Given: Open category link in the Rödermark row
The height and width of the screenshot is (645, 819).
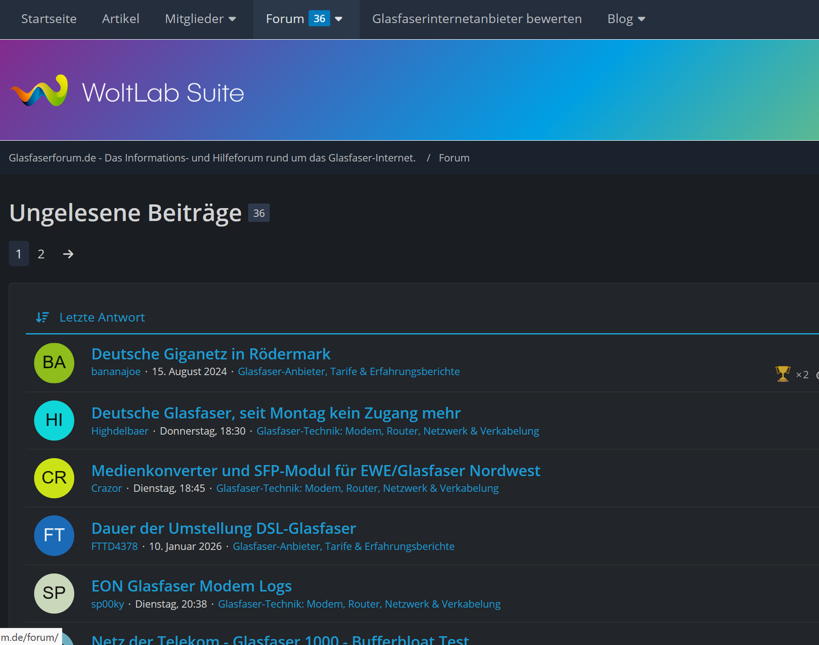Looking at the screenshot, I should coord(349,371).
